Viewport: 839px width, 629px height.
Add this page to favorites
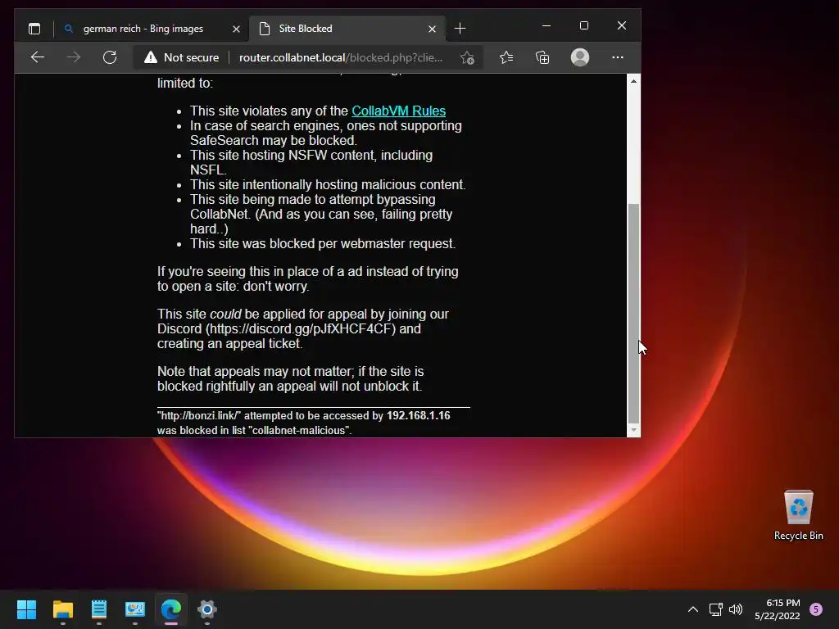[x=467, y=57]
